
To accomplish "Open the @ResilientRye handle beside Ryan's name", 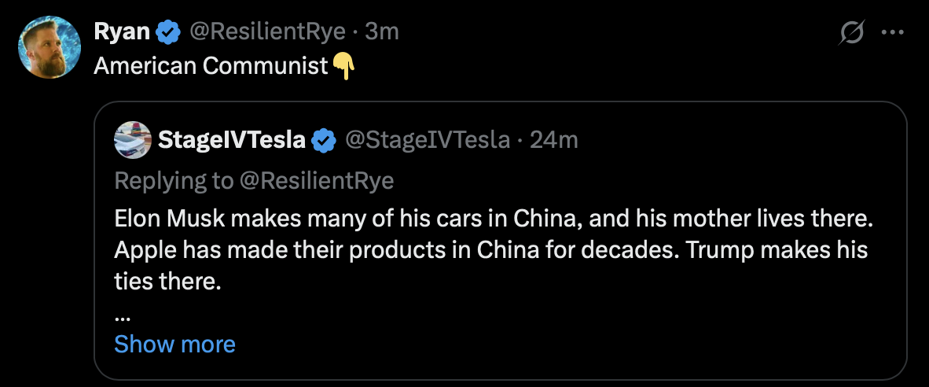I will (266, 32).
